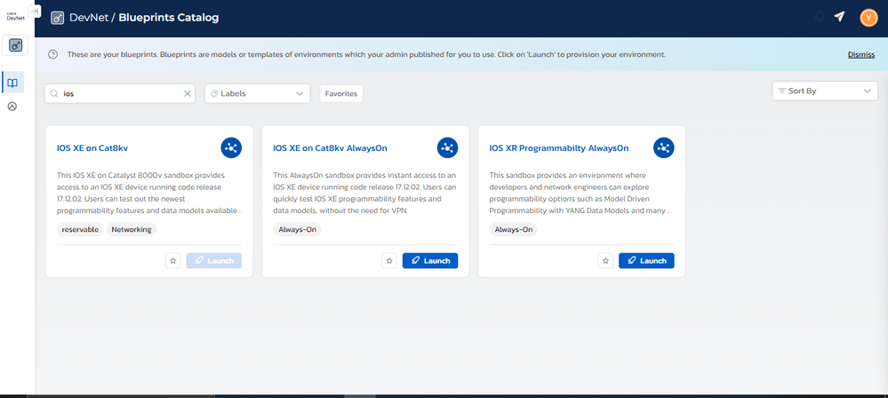
Task: Click the Networking label tag
Action: coord(132,229)
